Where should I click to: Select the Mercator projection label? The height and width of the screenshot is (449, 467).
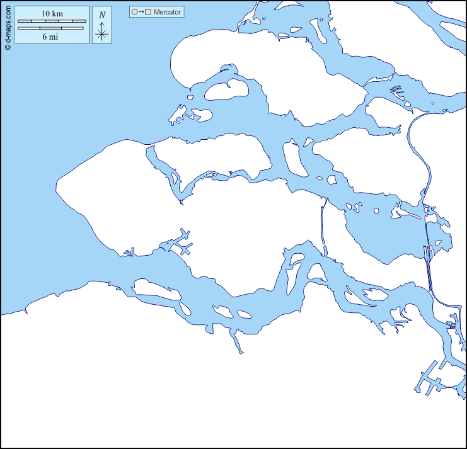pos(167,12)
